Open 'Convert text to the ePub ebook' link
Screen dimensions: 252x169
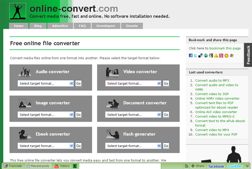[x=220, y=123]
